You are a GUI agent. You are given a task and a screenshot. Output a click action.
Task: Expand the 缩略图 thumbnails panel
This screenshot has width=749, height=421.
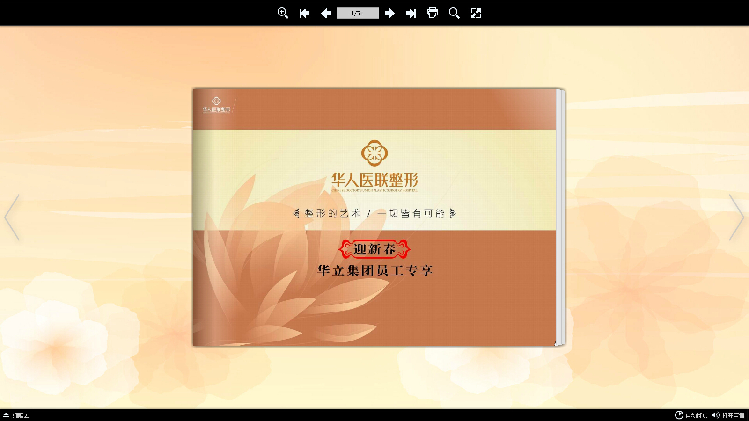click(16, 415)
